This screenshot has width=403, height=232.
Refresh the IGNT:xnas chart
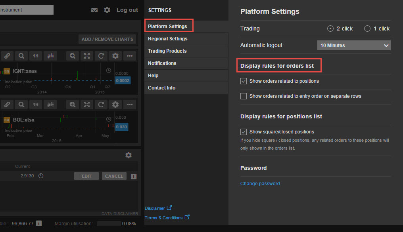[x=101, y=56]
